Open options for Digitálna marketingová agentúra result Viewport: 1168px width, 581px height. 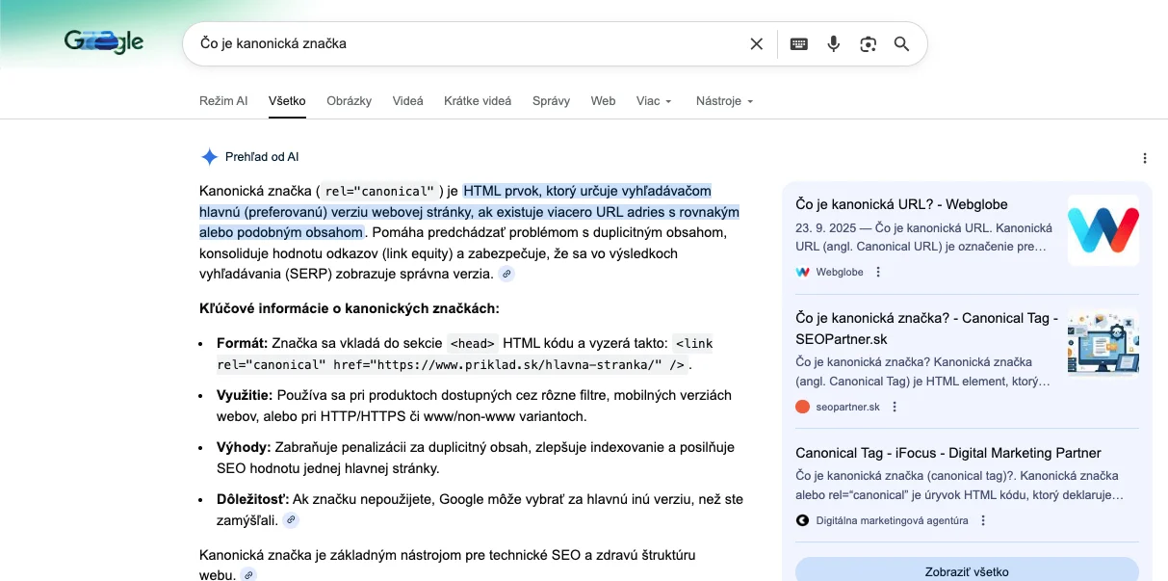(x=983, y=520)
